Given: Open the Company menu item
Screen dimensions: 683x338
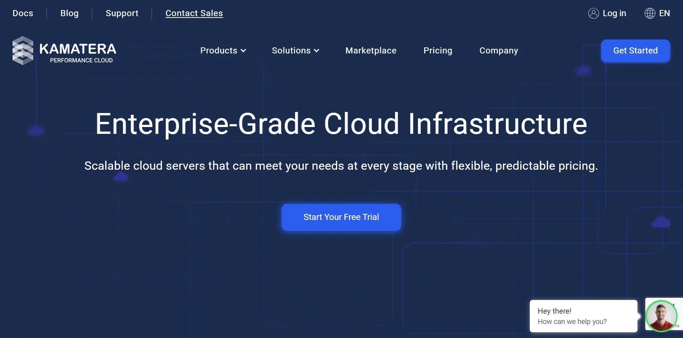Looking at the screenshot, I should pyautogui.click(x=499, y=51).
